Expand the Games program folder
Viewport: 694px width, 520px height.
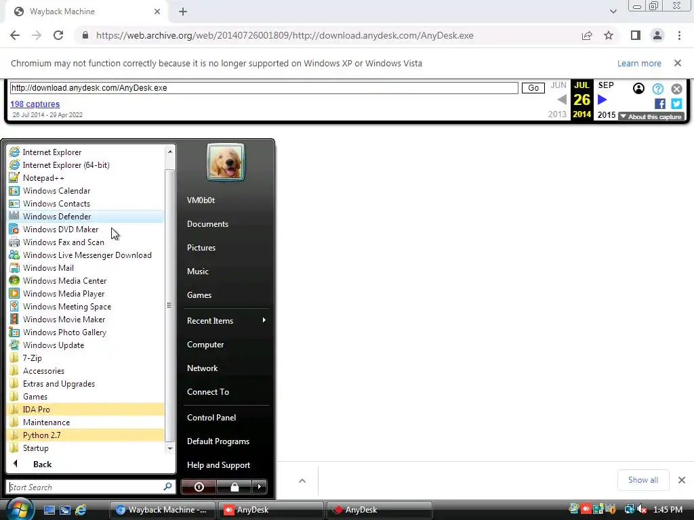[86, 396]
